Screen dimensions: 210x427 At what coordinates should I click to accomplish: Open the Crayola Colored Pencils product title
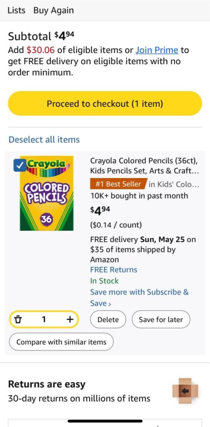coord(145,166)
